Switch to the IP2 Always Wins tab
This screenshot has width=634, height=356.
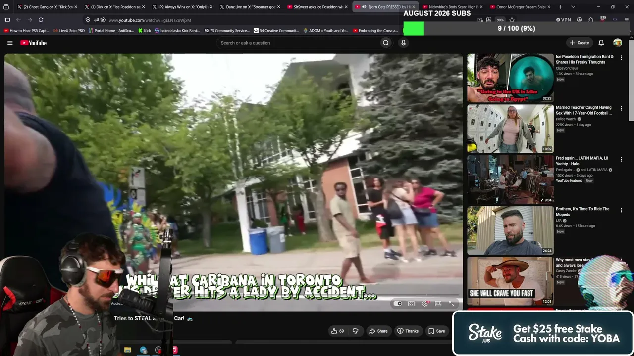click(182, 7)
